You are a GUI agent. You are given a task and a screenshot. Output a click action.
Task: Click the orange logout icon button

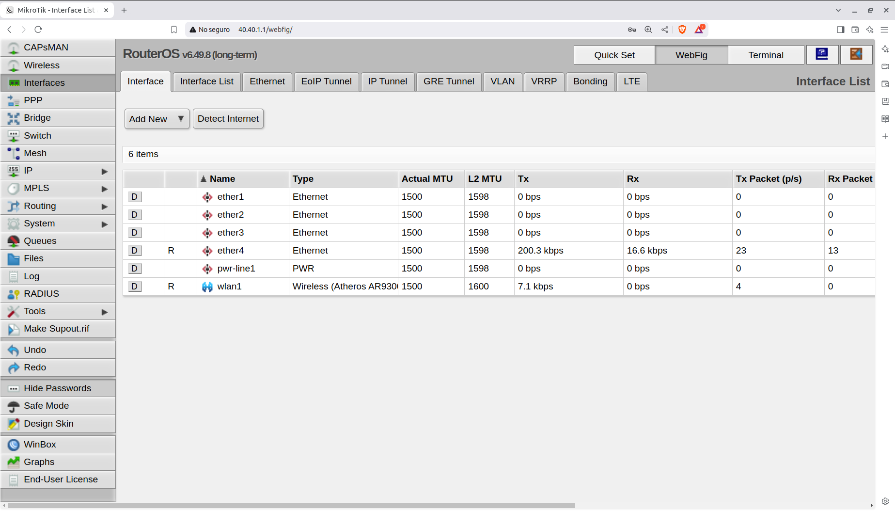click(x=856, y=54)
